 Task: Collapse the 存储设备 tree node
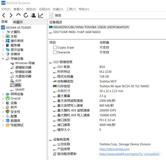click(3, 59)
